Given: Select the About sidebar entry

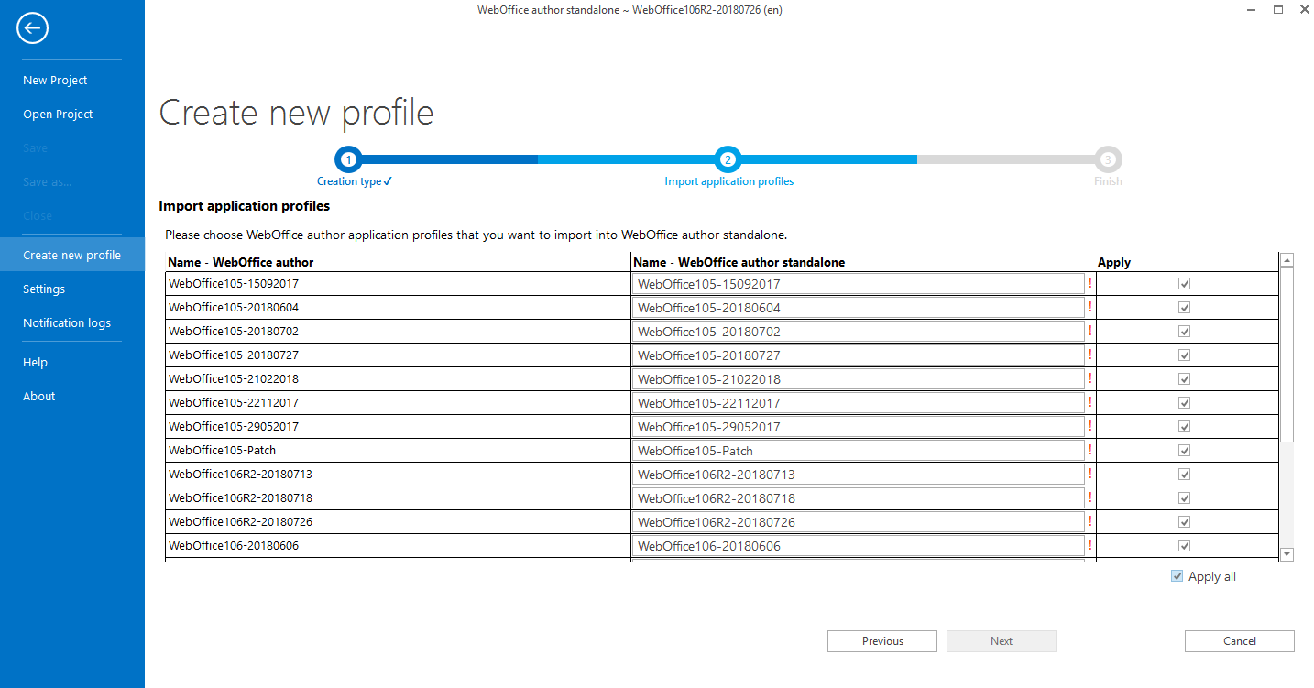Looking at the screenshot, I should coord(38,396).
